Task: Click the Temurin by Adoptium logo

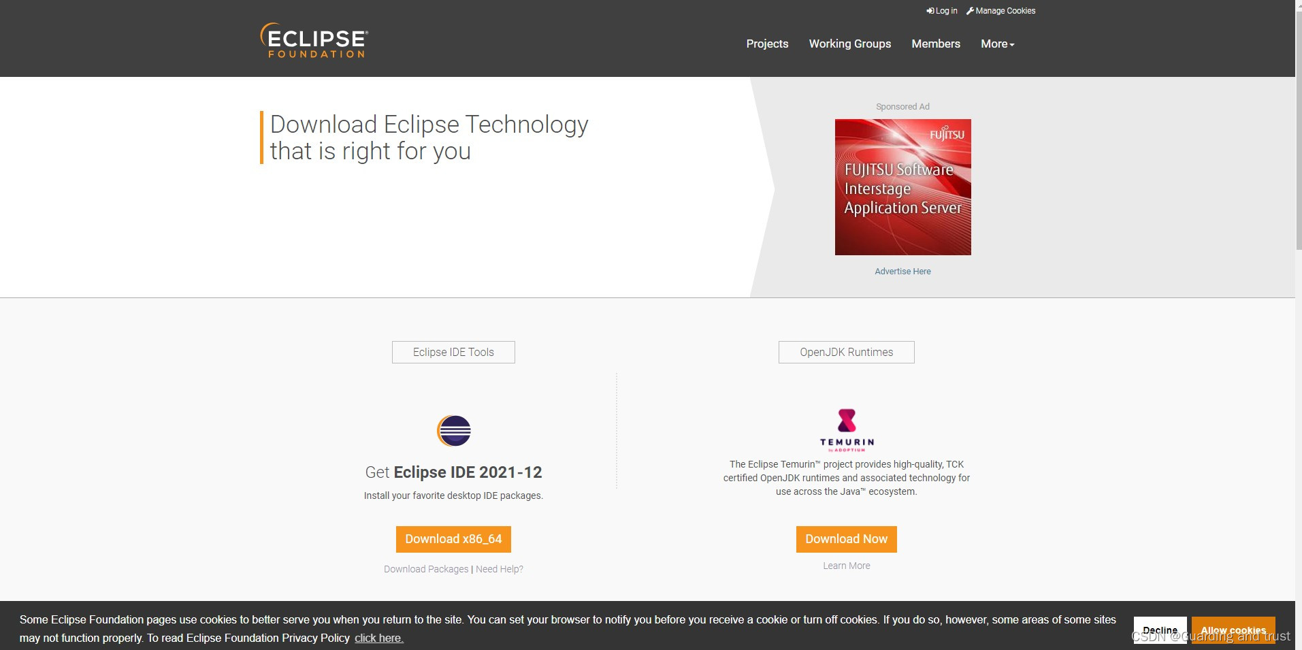Action: click(x=847, y=430)
